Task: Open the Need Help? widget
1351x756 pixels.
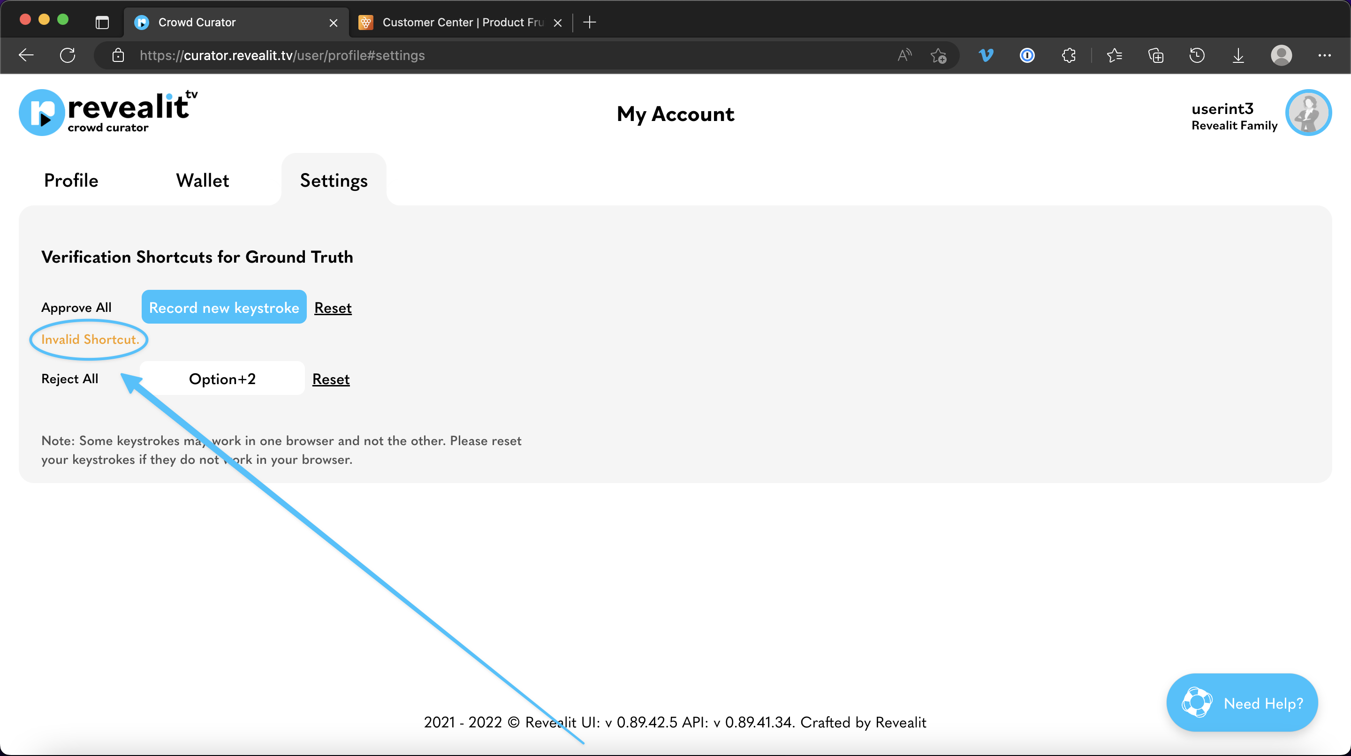Action: [1241, 703]
